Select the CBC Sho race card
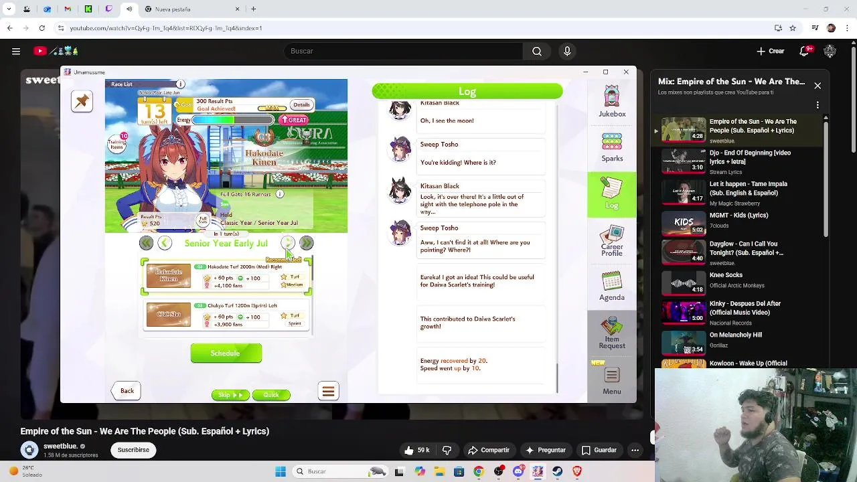Screen dimensions: 857x482 226,315
